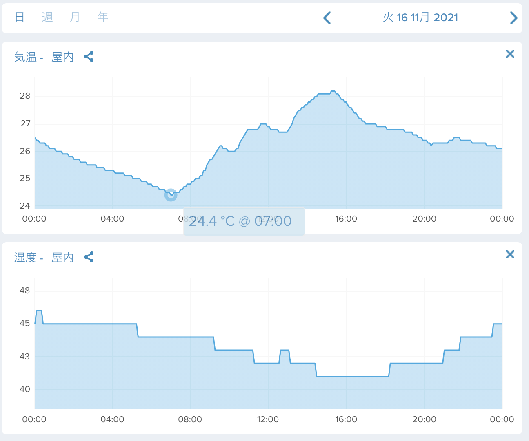Image resolution: width=529 pixels, height=441 pixels.
Task: Select the 日 (day) view tab
Action: tap(20, 17)
